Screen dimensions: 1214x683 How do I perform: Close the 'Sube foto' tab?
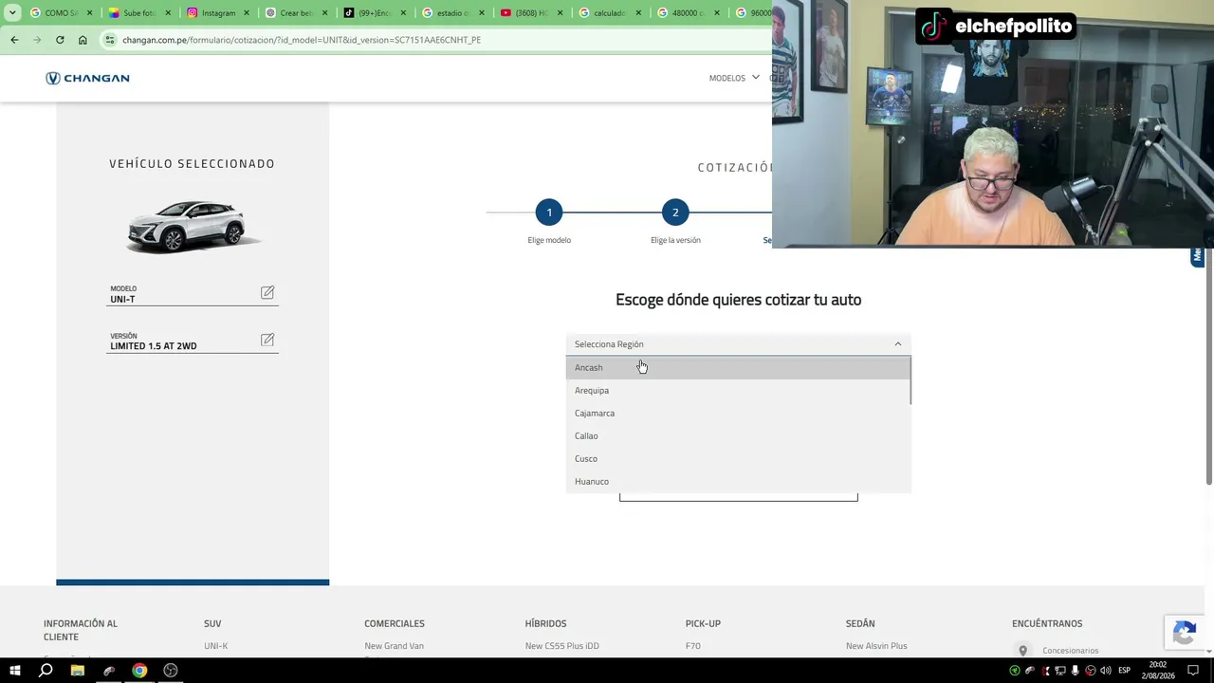tap(166, 13)
